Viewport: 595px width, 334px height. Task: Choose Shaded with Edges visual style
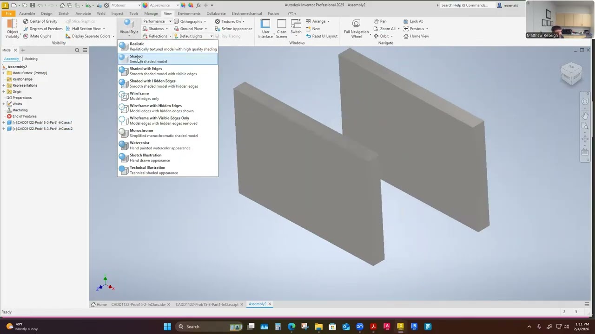167,71
